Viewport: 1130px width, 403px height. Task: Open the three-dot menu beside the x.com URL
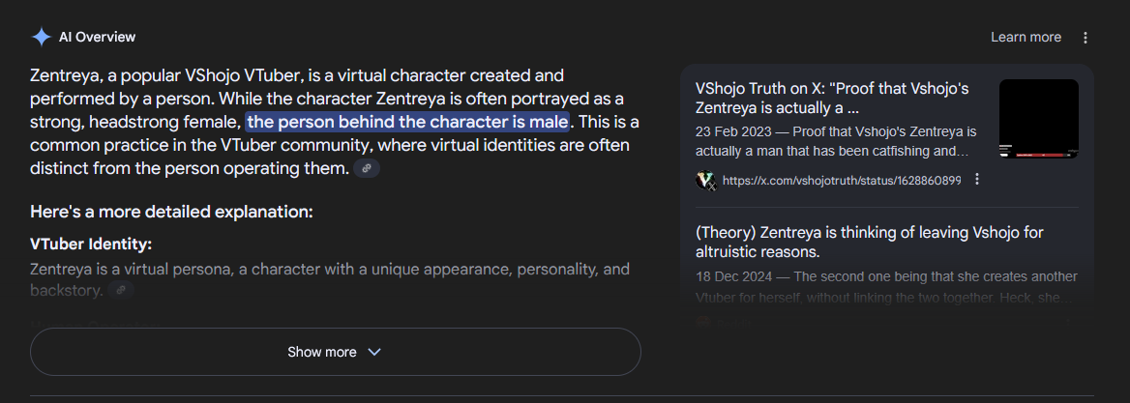[977, 180]
